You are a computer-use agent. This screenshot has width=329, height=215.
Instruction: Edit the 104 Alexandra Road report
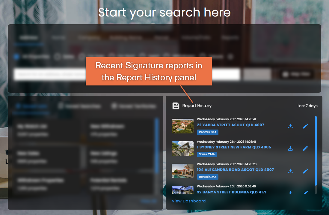tap(305, 171)
